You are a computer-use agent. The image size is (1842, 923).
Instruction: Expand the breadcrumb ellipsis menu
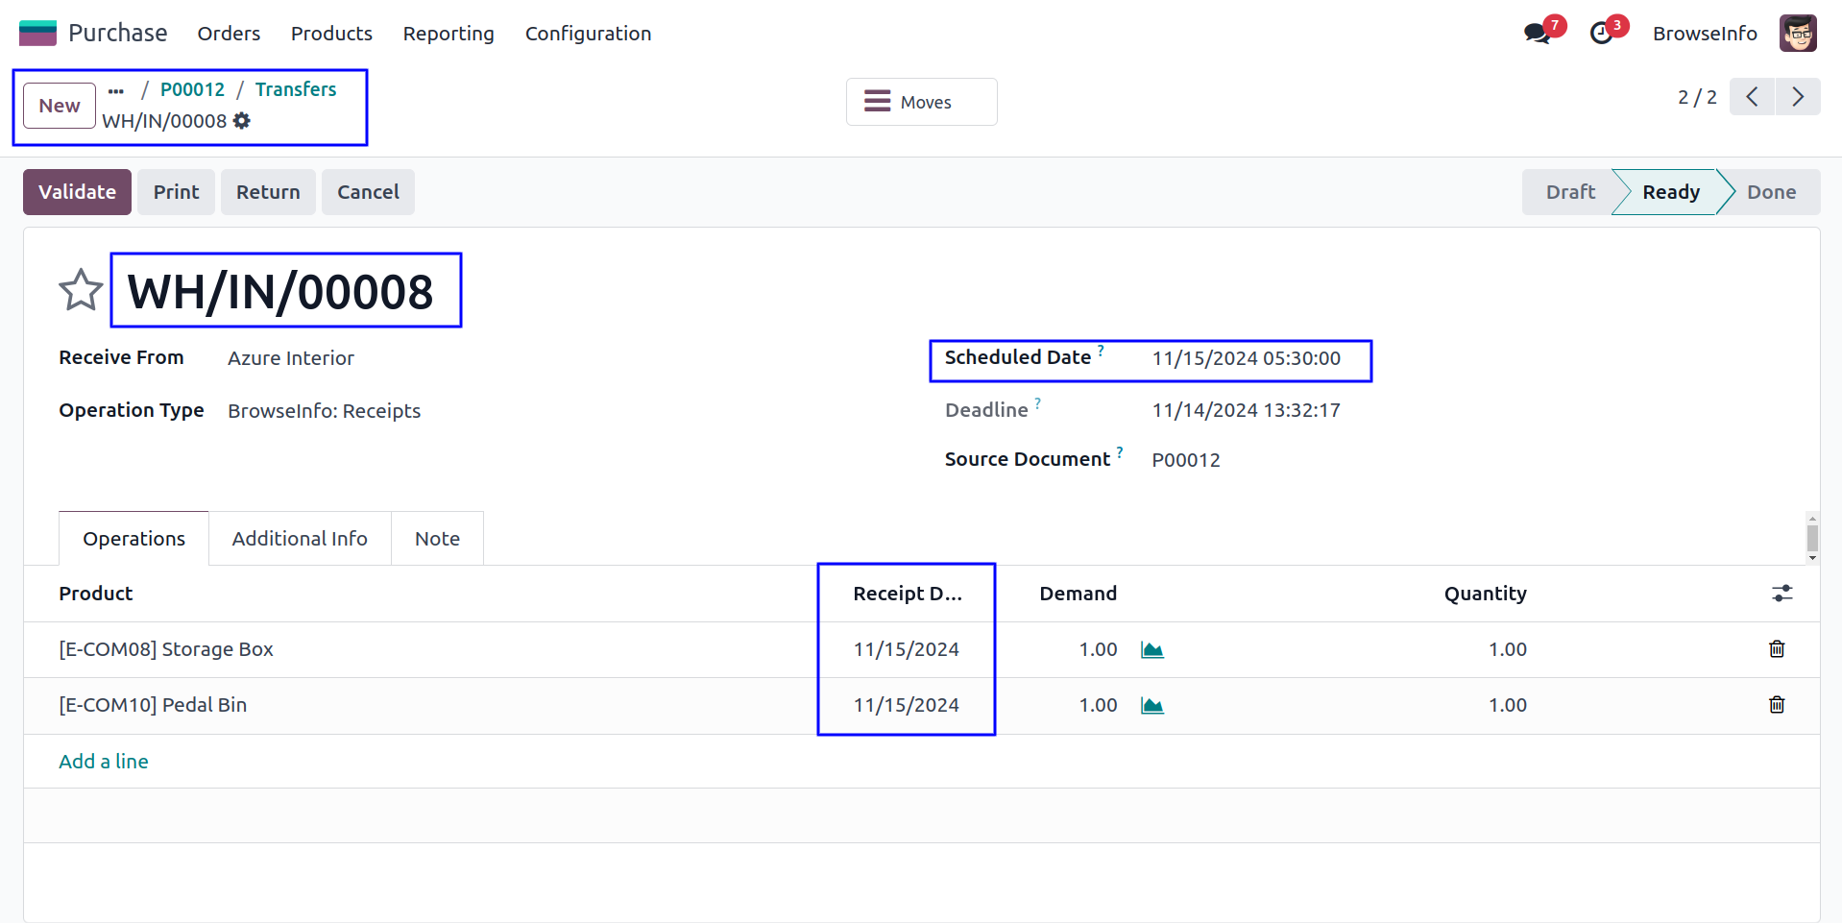coord(116,91)
